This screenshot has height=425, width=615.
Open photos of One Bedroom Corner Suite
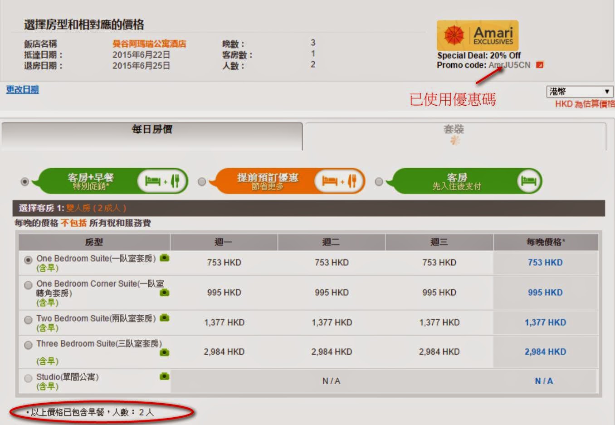point(165,293)
